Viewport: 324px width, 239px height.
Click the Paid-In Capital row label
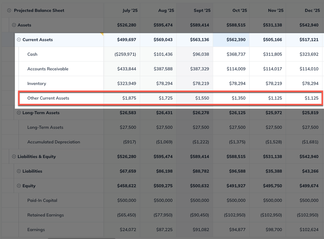(x=42, y=200)
